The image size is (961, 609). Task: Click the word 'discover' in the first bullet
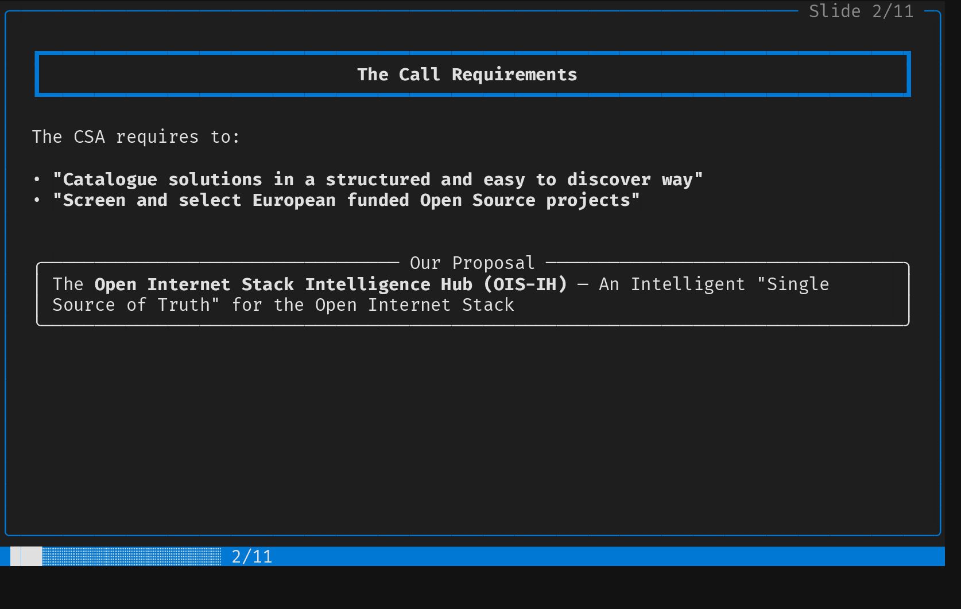pyautogui.click(x=609, y=179)
